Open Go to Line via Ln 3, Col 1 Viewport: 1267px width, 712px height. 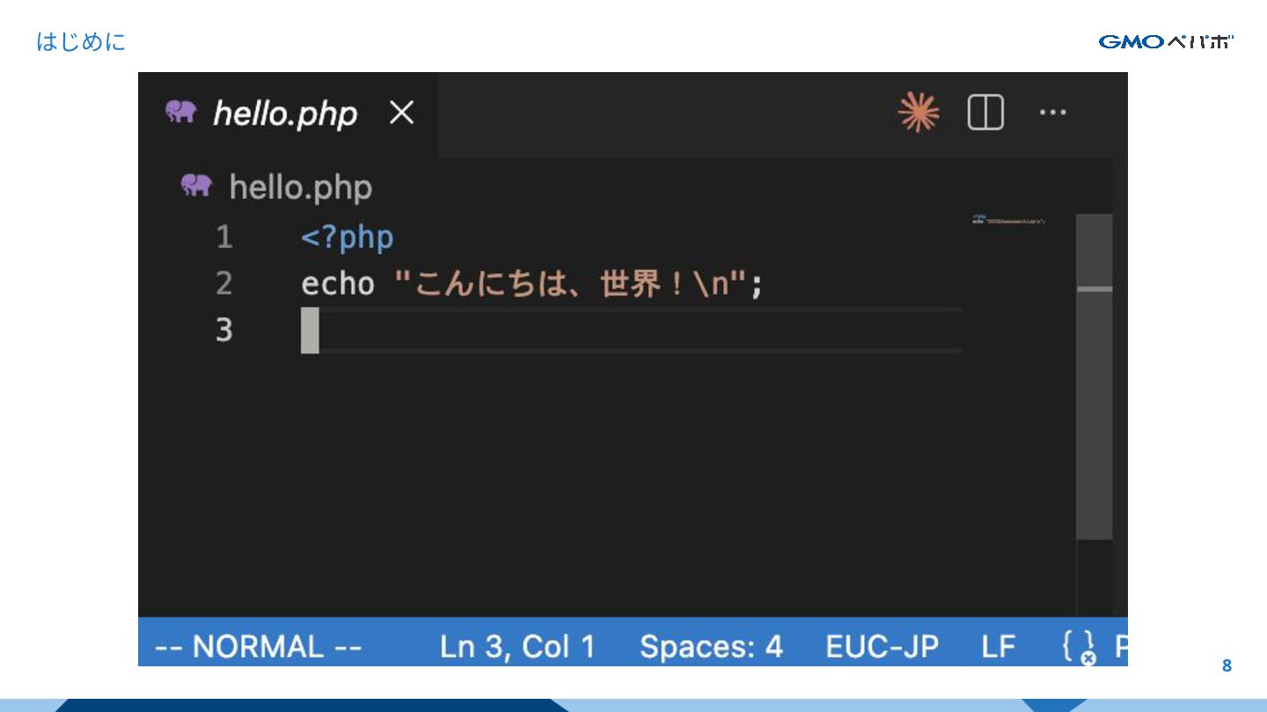tap(517, 647)
